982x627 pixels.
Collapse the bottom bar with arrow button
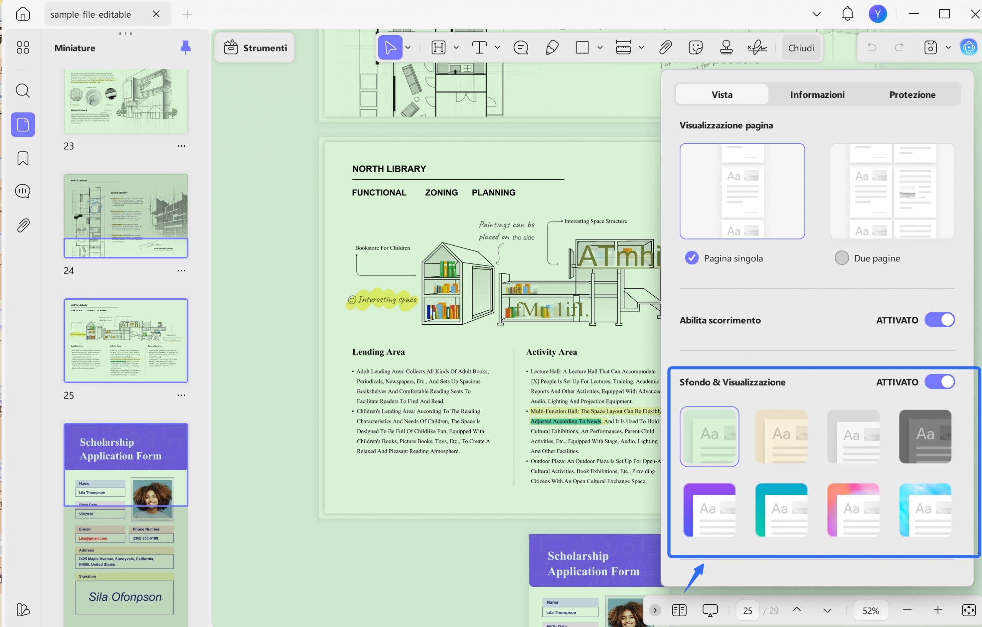pos(654,610)
